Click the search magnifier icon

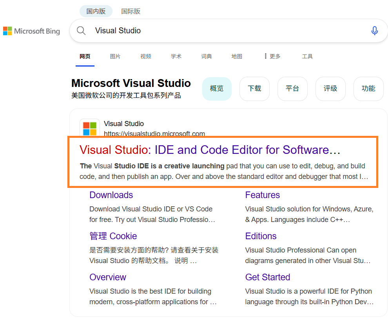tap(81, 31)
